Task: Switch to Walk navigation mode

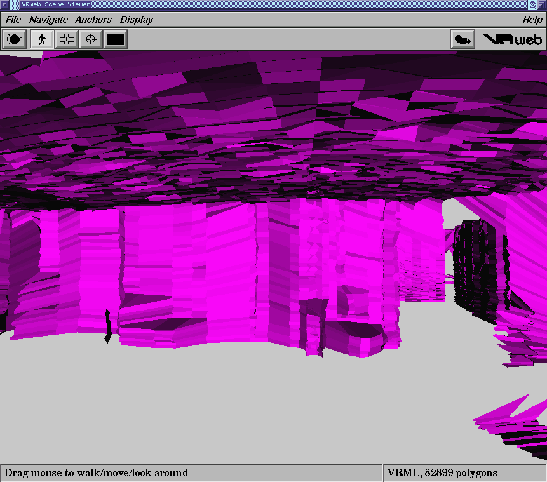Action: [42, 39]
